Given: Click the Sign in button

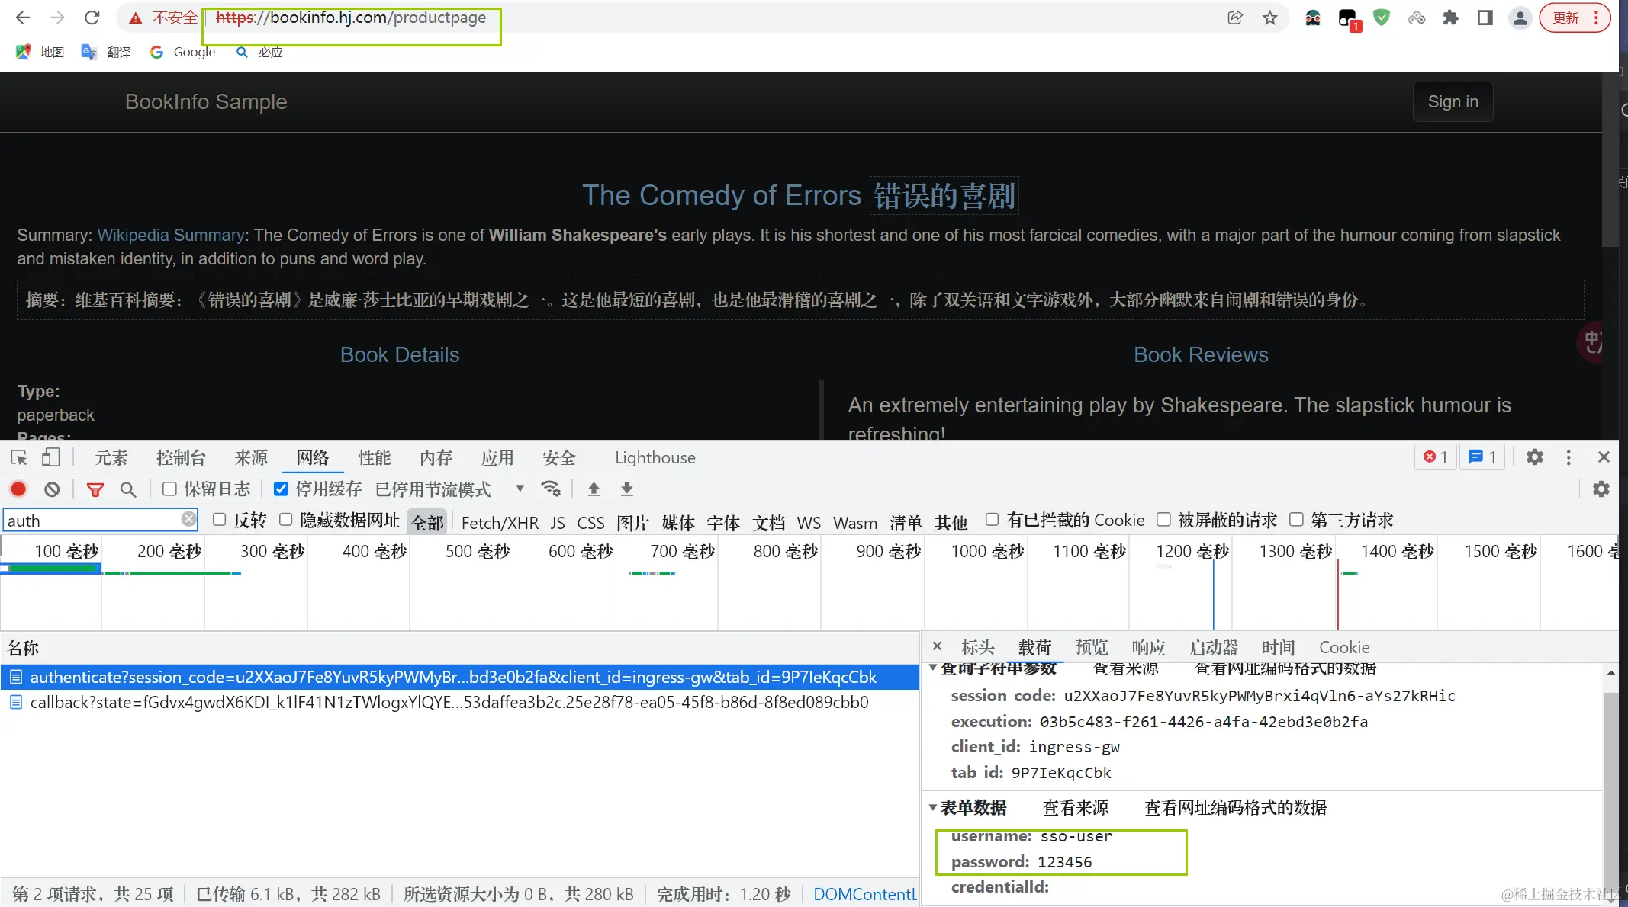Looking at the screenshot, I should tap(1453, 102).
